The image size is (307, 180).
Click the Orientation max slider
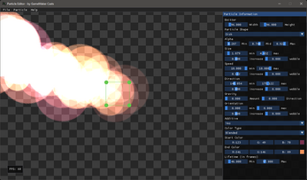268,108
